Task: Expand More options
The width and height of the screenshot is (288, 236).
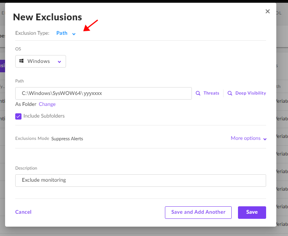Action: 249,138
